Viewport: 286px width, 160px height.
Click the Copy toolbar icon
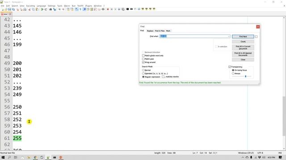click(33, 9)
